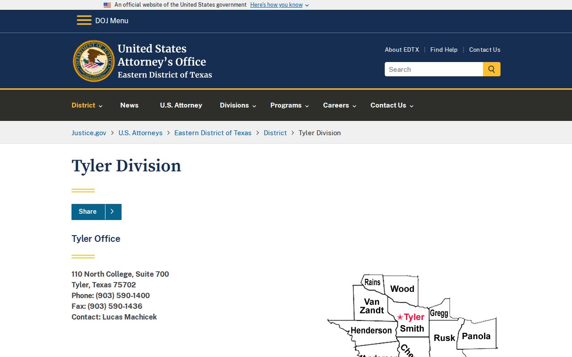The height and width of the screenshot is (357, 572).
Task: Expand the Contact Us dropdown in navigation bar
Action: click(392, 105)
